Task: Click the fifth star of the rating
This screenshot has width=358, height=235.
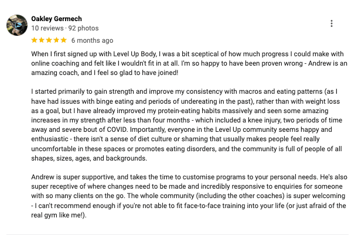Action: pyautogui.click(x=63, y=40)
